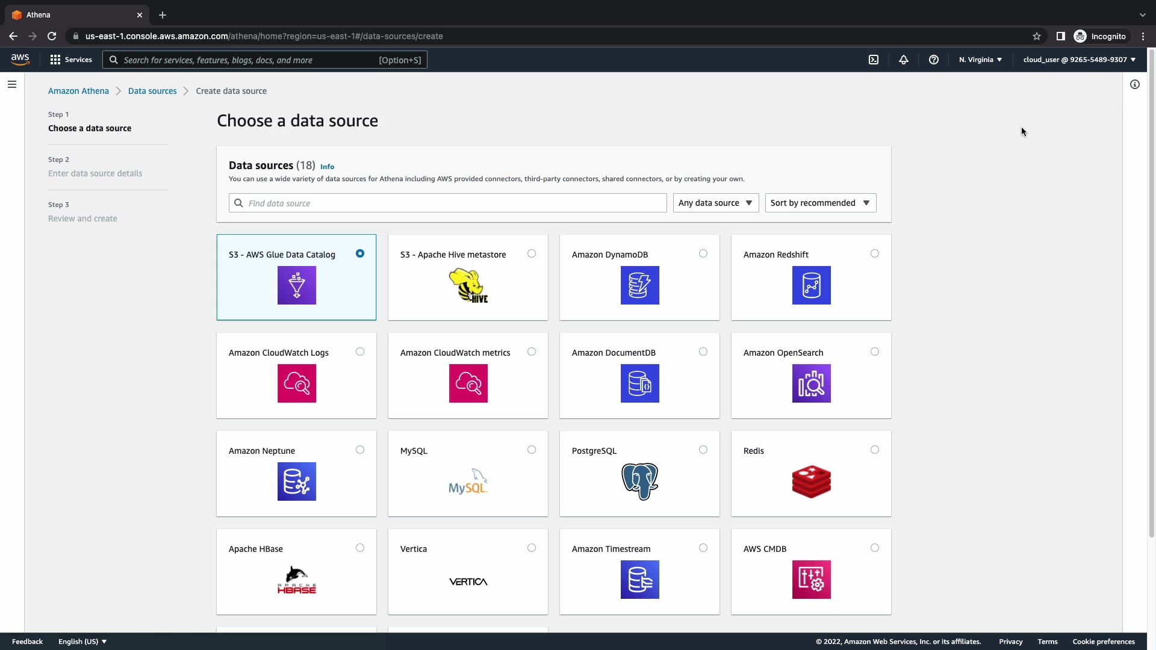The width and height of the screenshot is (1156, 650).
Task: Go to Data sources breadcrumb
Action: [152, 91]
